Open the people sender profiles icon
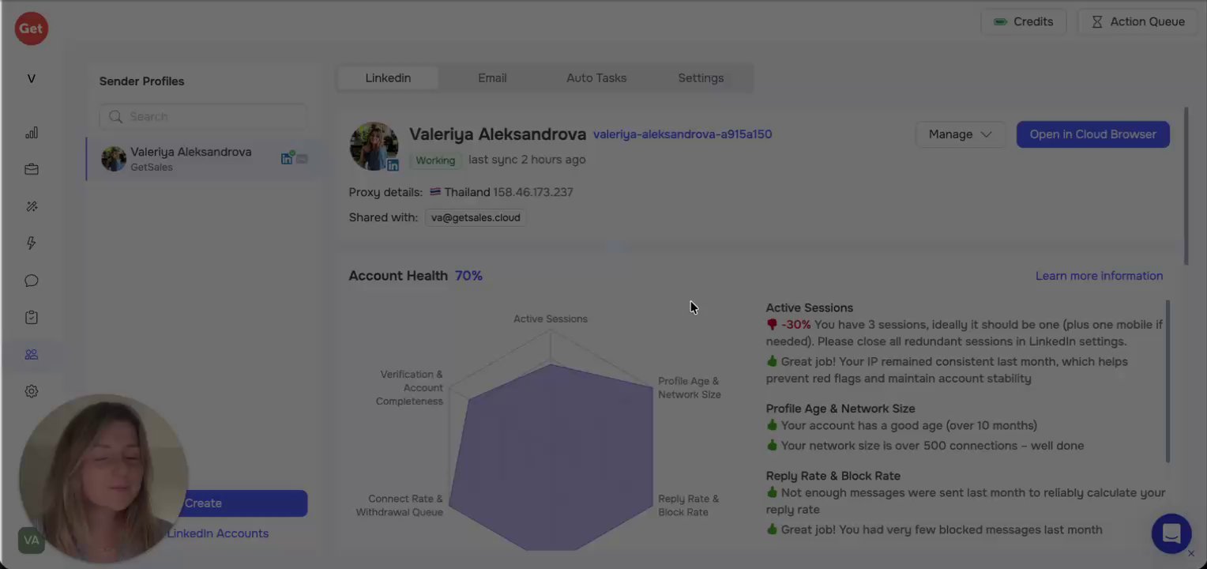Image resolution: width=1207 pixels, height=569 pixels. point(32,354)
